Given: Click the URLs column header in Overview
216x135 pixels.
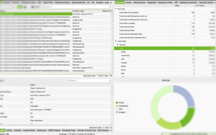Looking at the screenshot, I should (185, 5).
